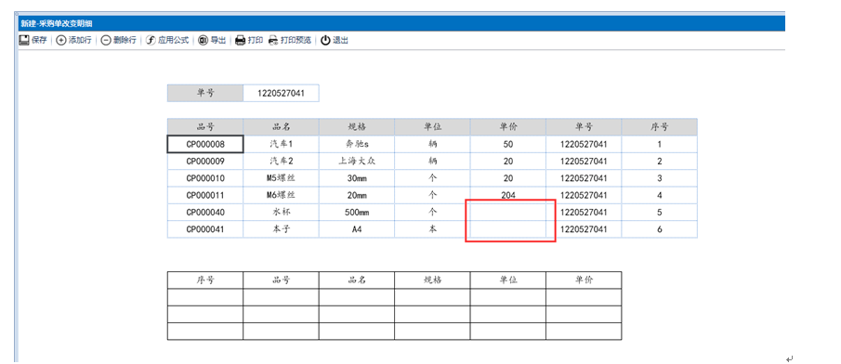Click the A4 specification cell
The height and width of the screenshot is (364, 841).
coord(357,229)
